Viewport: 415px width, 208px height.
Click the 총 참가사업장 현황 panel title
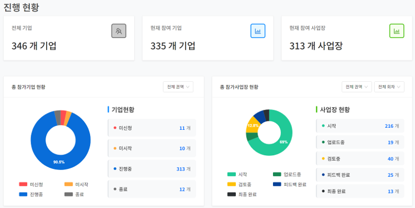click(239, 87)
